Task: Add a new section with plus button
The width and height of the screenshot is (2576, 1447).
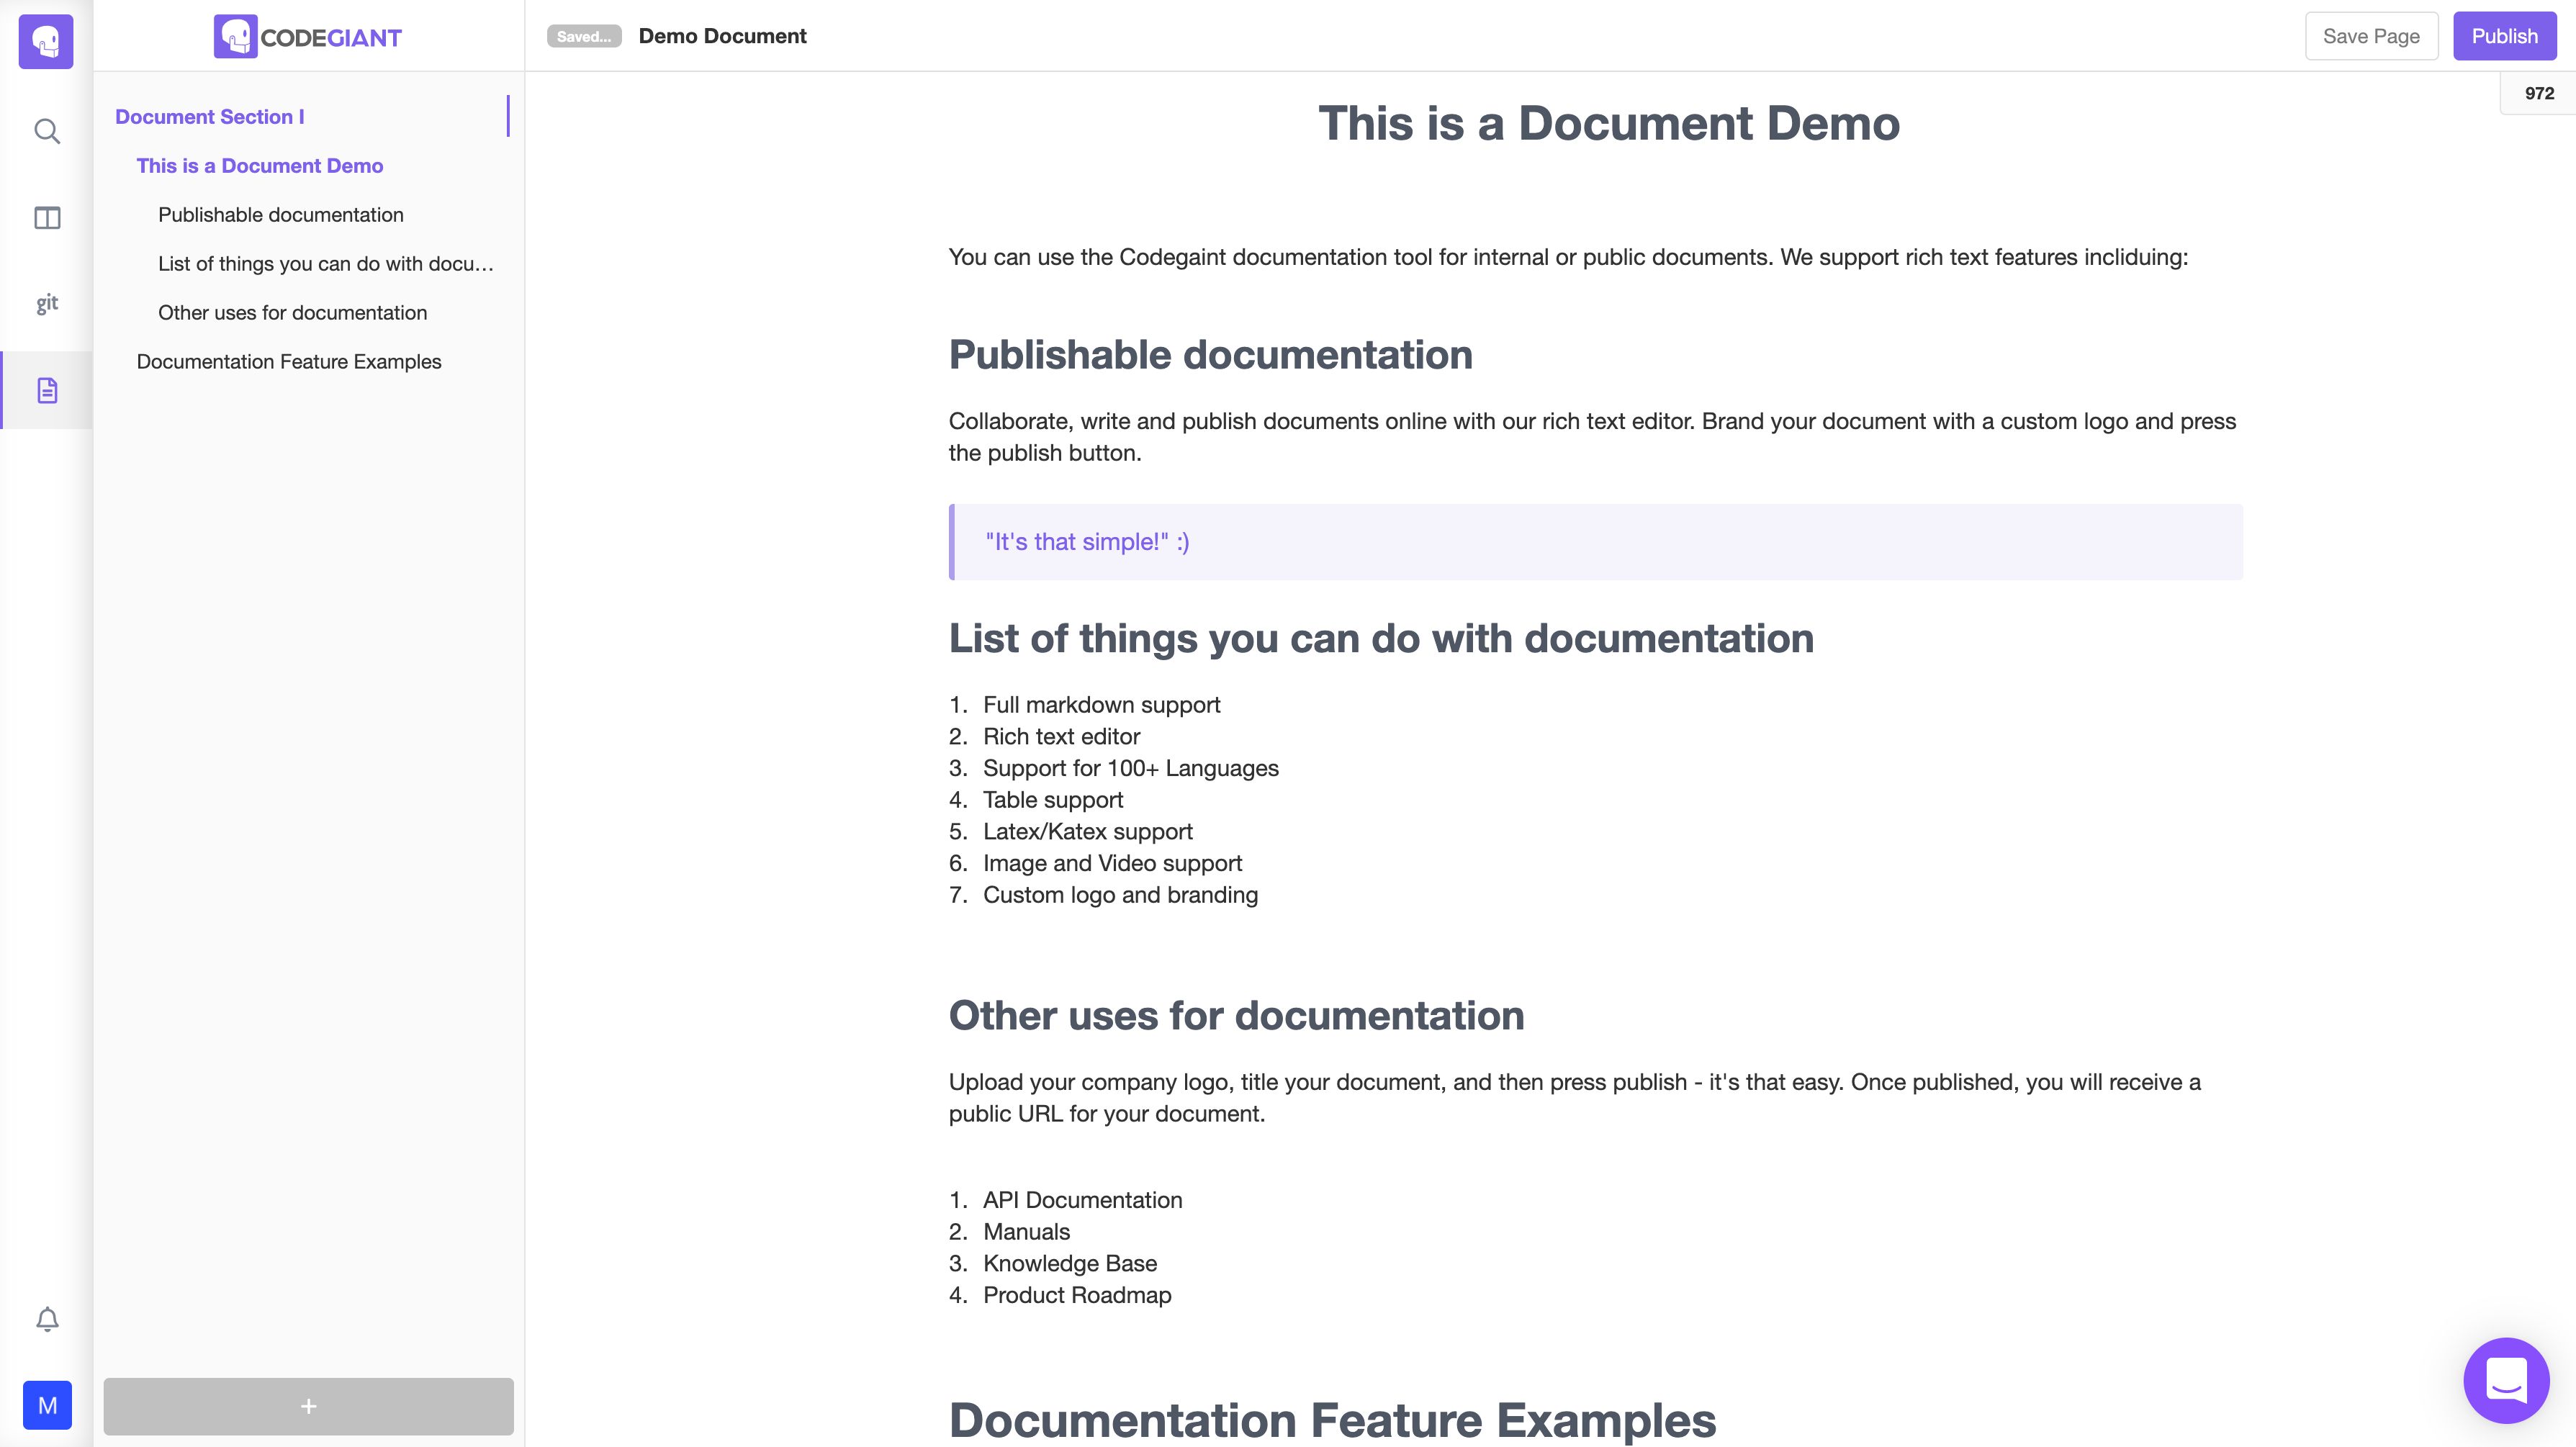Action: [308, 1406]
